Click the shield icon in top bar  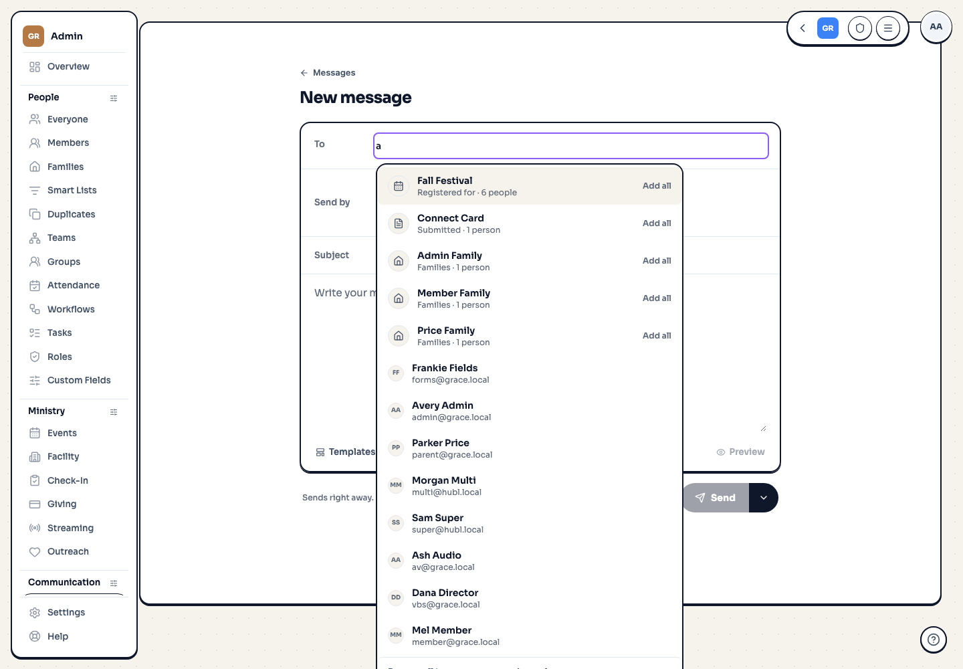[860, 28]
